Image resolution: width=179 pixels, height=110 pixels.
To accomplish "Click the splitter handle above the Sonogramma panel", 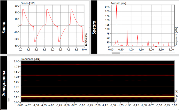I will pyautogui.click(x=89, y=55).
